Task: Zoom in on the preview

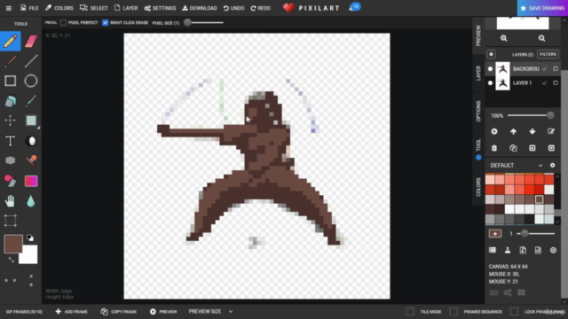Action: click(503, 38)
